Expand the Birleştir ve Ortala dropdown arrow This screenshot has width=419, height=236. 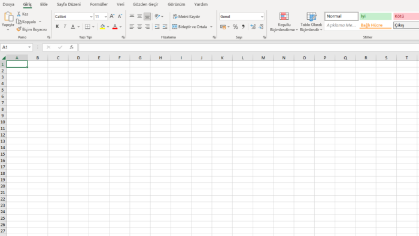point(211,27)
